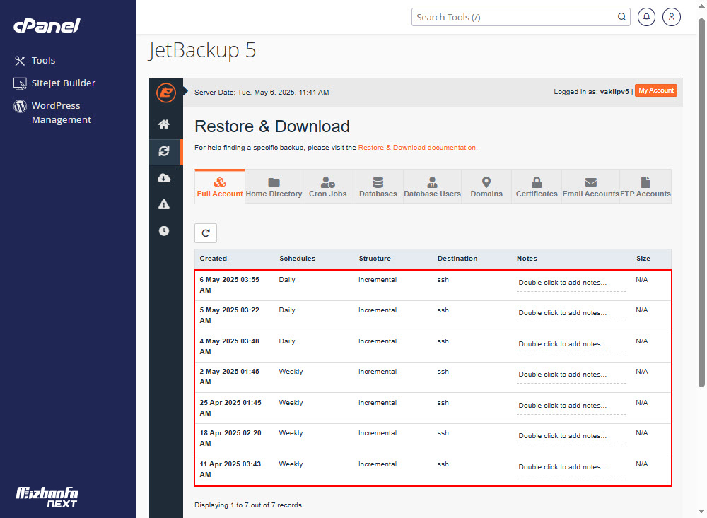The image size is (707, 518).
Task: Click the cPanel logo
Action: [x=47, y=25]
